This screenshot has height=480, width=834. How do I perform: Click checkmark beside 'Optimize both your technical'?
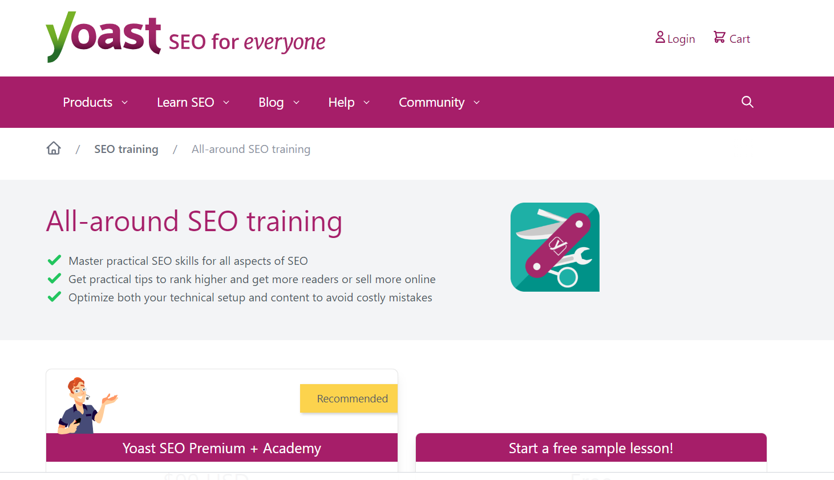tap(54, 297)
